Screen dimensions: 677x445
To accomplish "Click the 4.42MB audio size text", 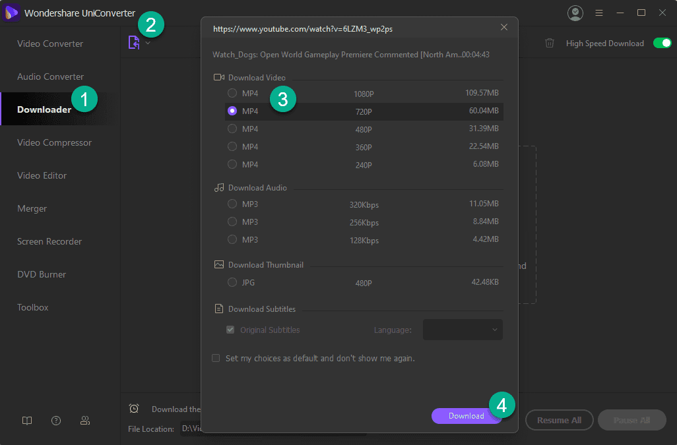I will click(486, 239).
